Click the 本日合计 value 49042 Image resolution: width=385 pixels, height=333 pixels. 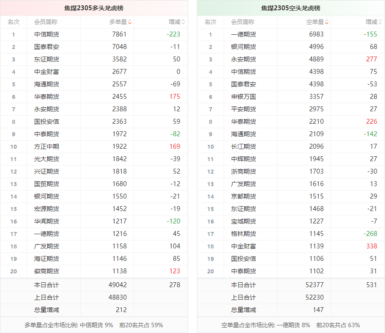(x=118, y=285)
